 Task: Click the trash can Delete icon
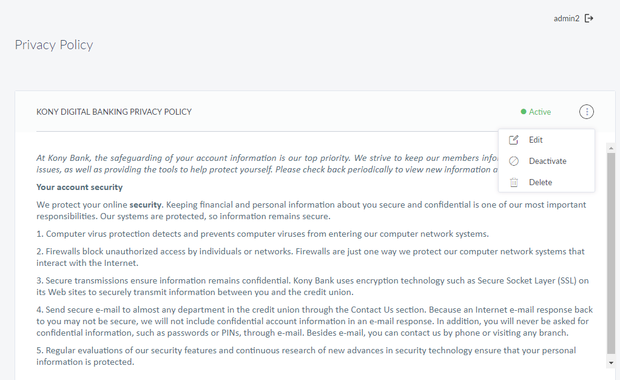(514, 182)
